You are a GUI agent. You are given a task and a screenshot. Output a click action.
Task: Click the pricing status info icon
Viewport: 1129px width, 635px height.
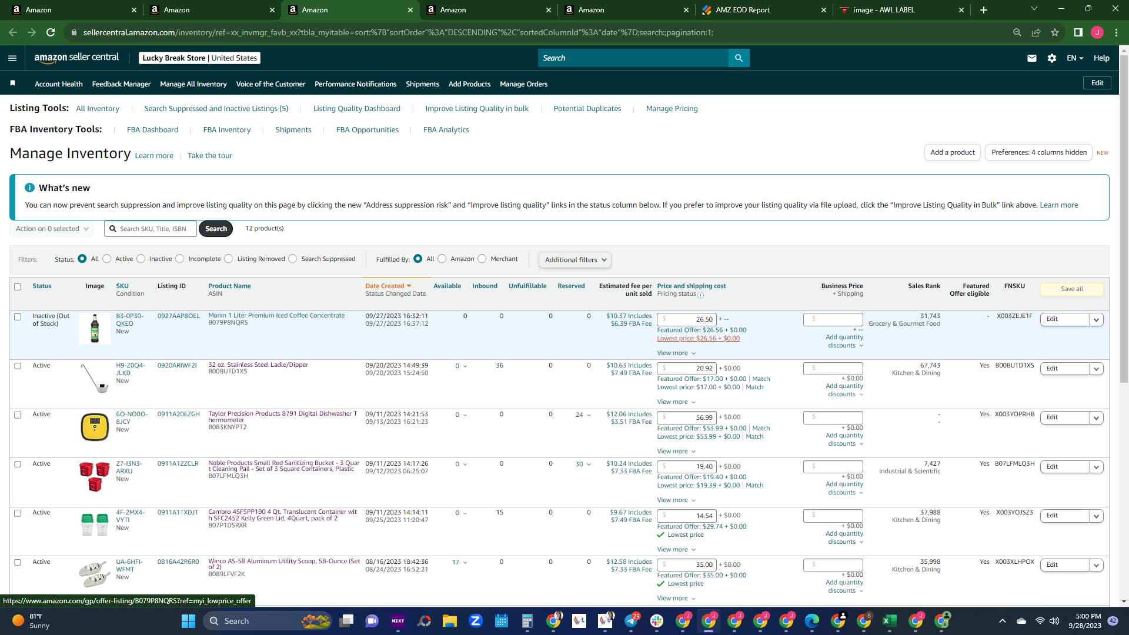coord(700,295)
